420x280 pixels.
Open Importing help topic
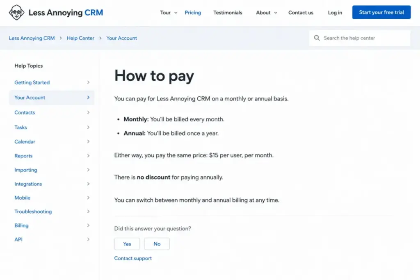coord(26,170)
